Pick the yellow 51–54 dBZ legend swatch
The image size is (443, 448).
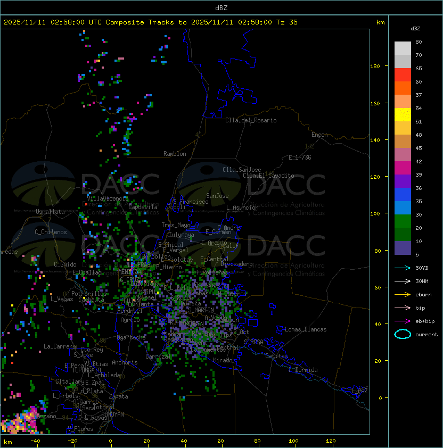tap(403, 114)
